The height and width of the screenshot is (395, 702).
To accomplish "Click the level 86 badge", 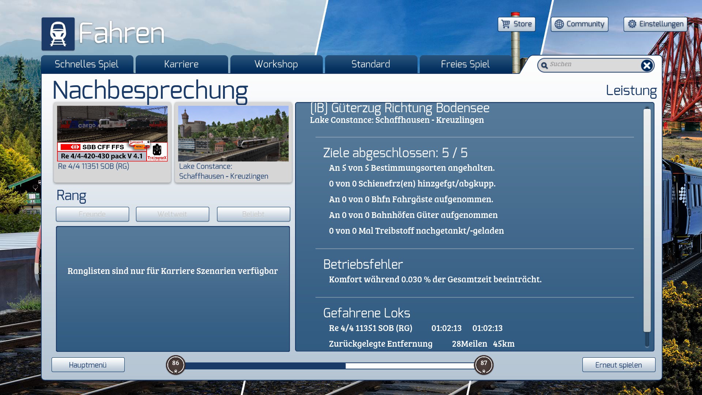I will tap(175, 365).
